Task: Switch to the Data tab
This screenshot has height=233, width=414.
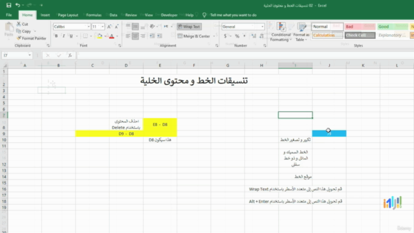Action: pos(113,15)
